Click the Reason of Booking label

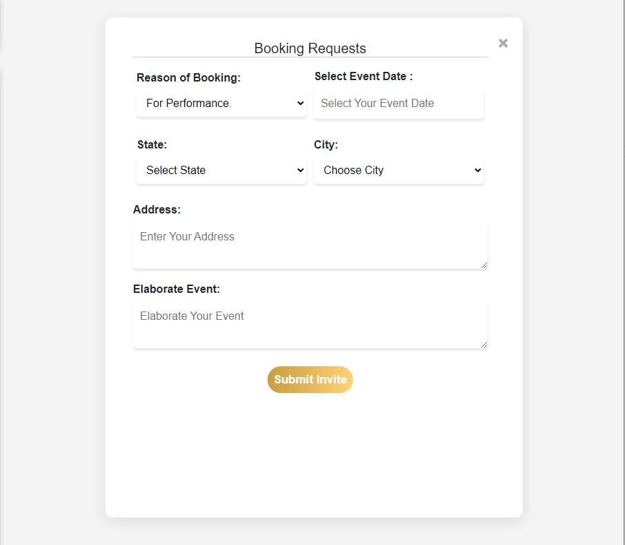click(x=188, y=77)
